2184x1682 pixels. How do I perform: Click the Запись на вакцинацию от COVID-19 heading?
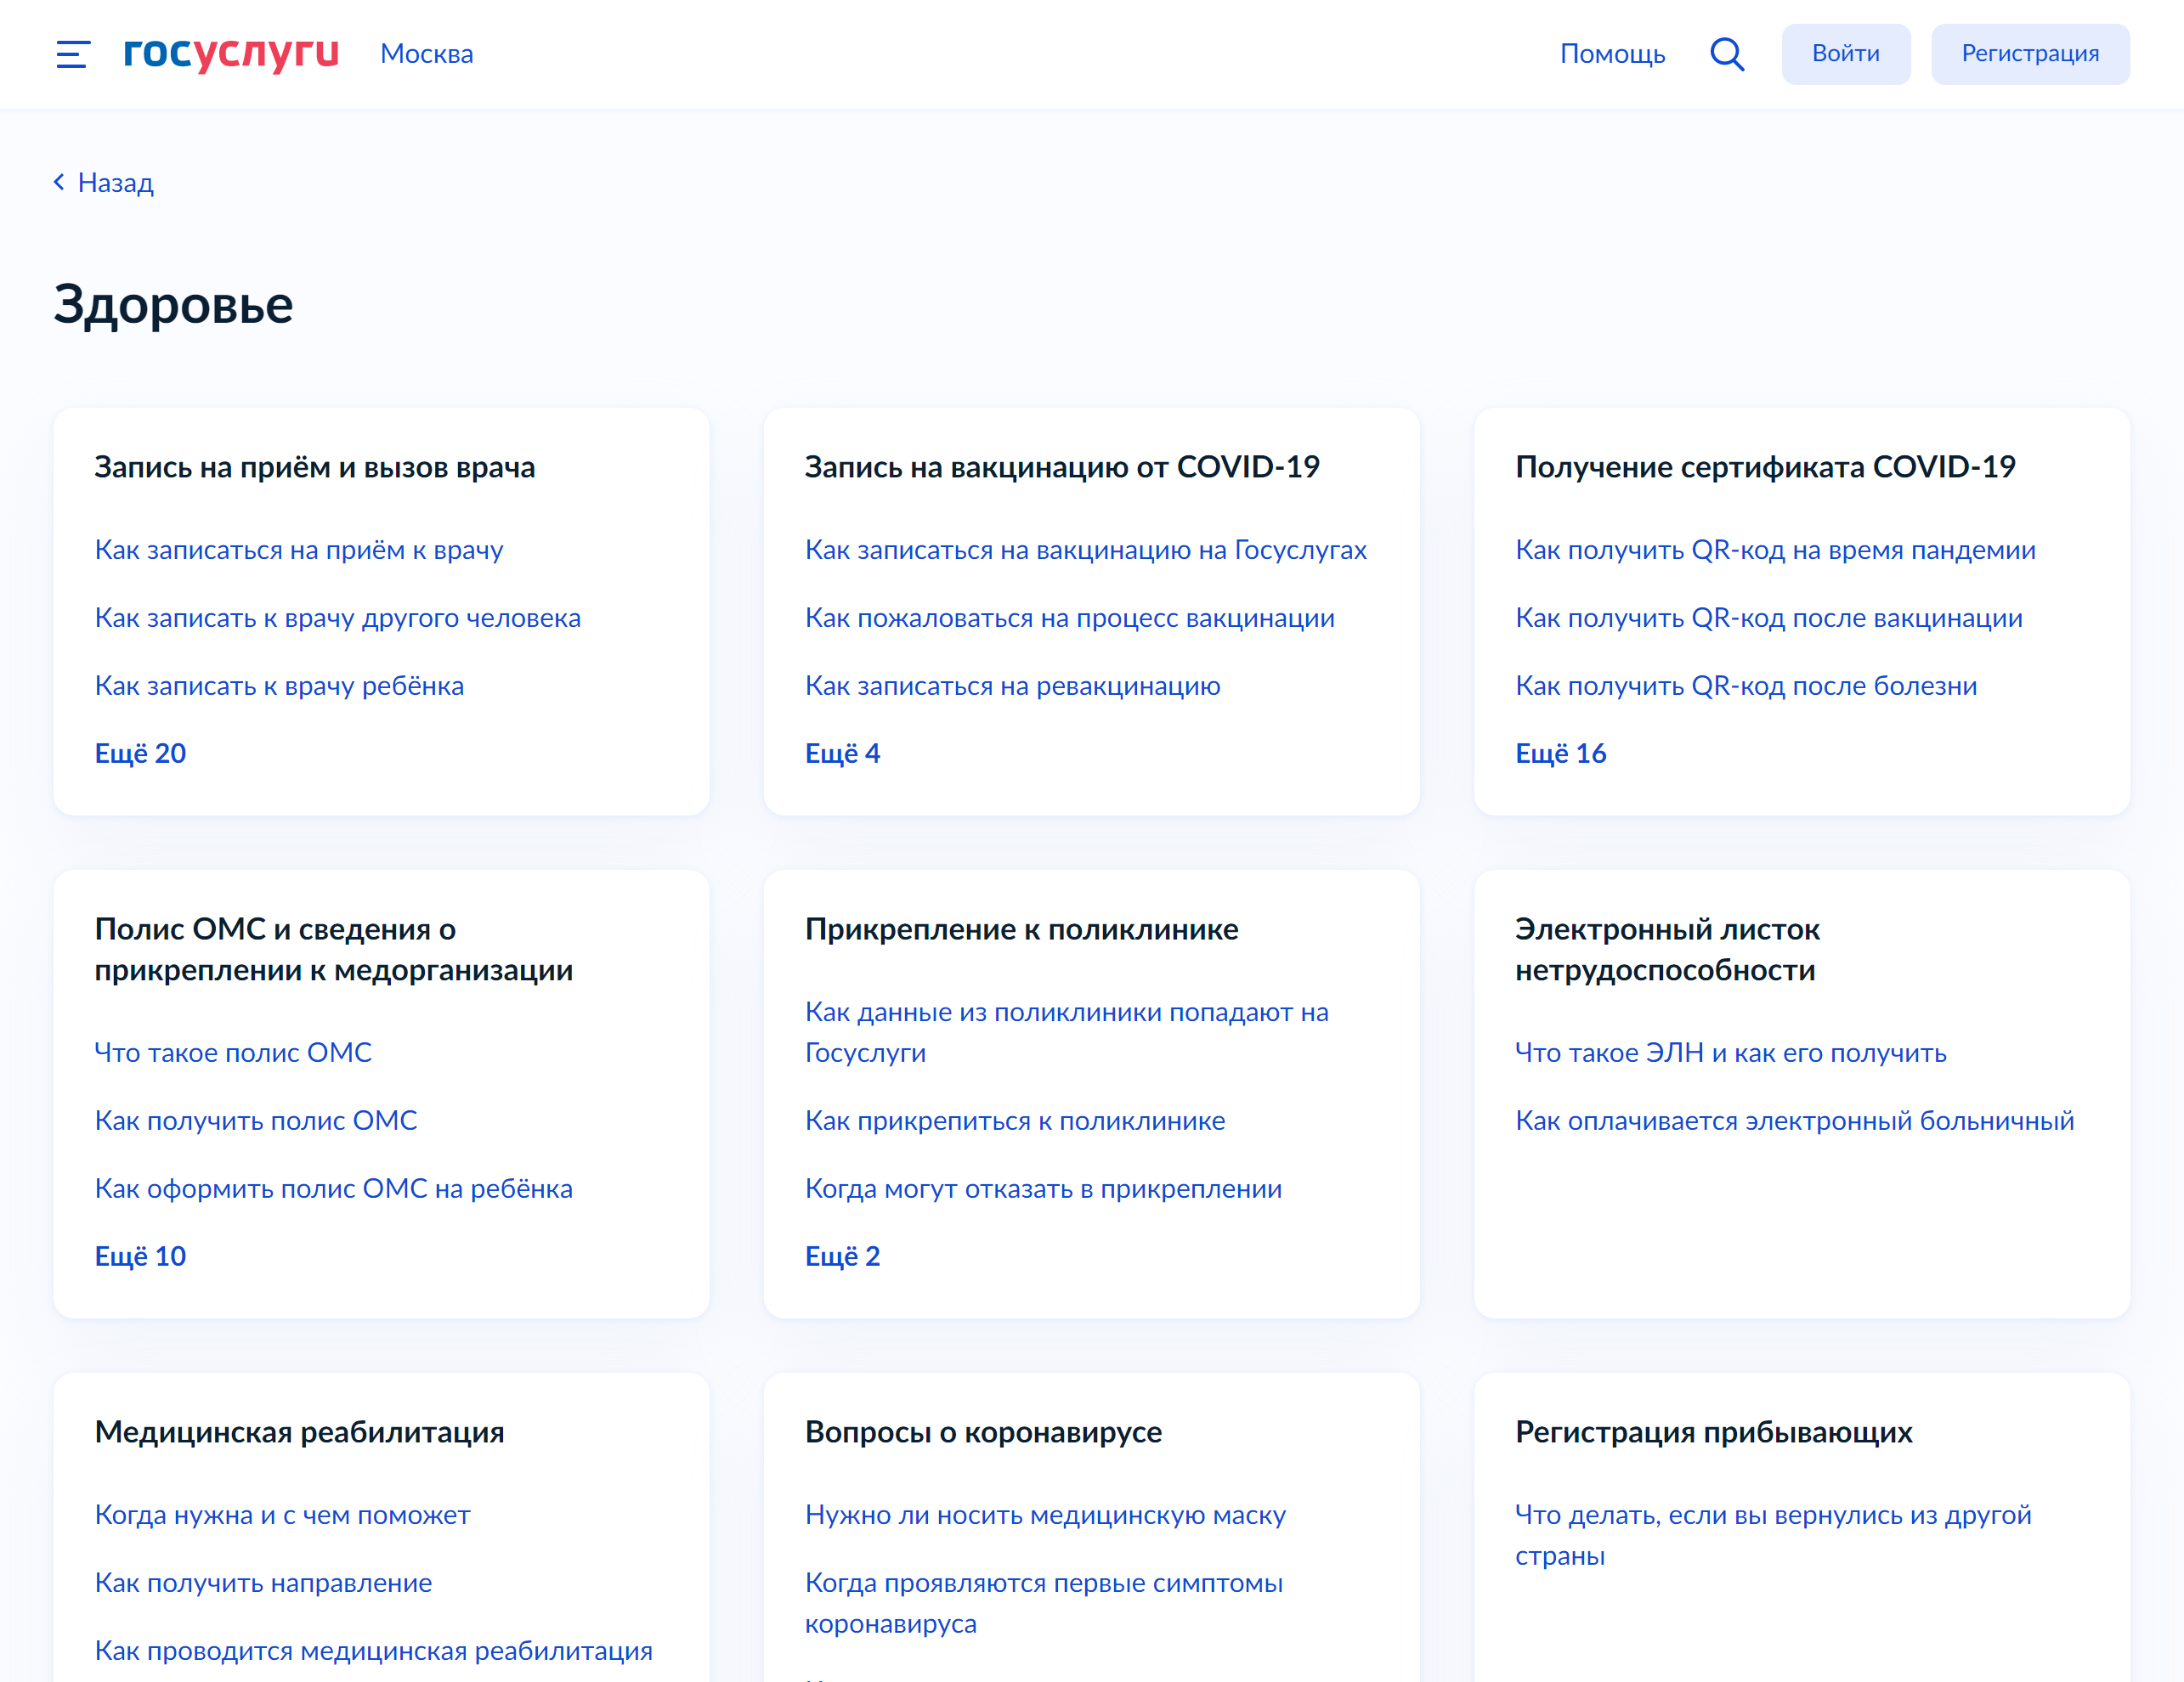tap(1062, 466)
